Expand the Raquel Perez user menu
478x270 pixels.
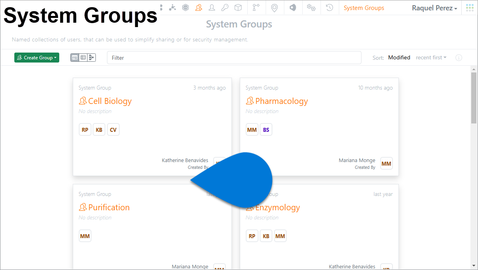tap(434, 8)
